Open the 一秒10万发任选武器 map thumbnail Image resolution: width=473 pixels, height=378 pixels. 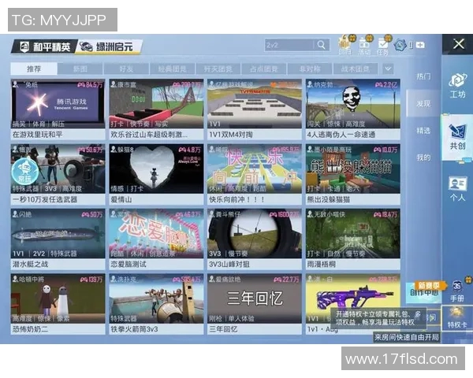(x=58, y=169)
